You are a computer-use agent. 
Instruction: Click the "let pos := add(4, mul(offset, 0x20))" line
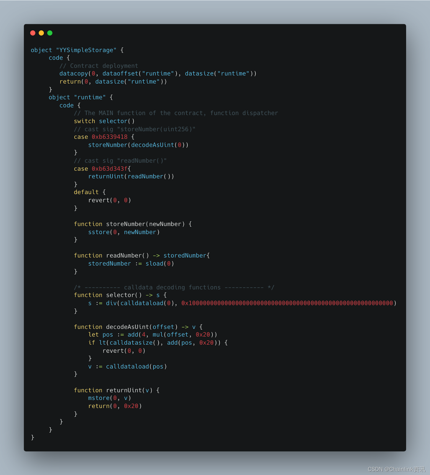[x=152, y=335]
